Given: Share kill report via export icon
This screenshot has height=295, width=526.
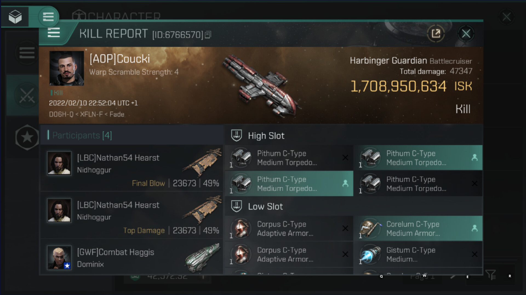Looking at the screenshot, I should 436,34.
